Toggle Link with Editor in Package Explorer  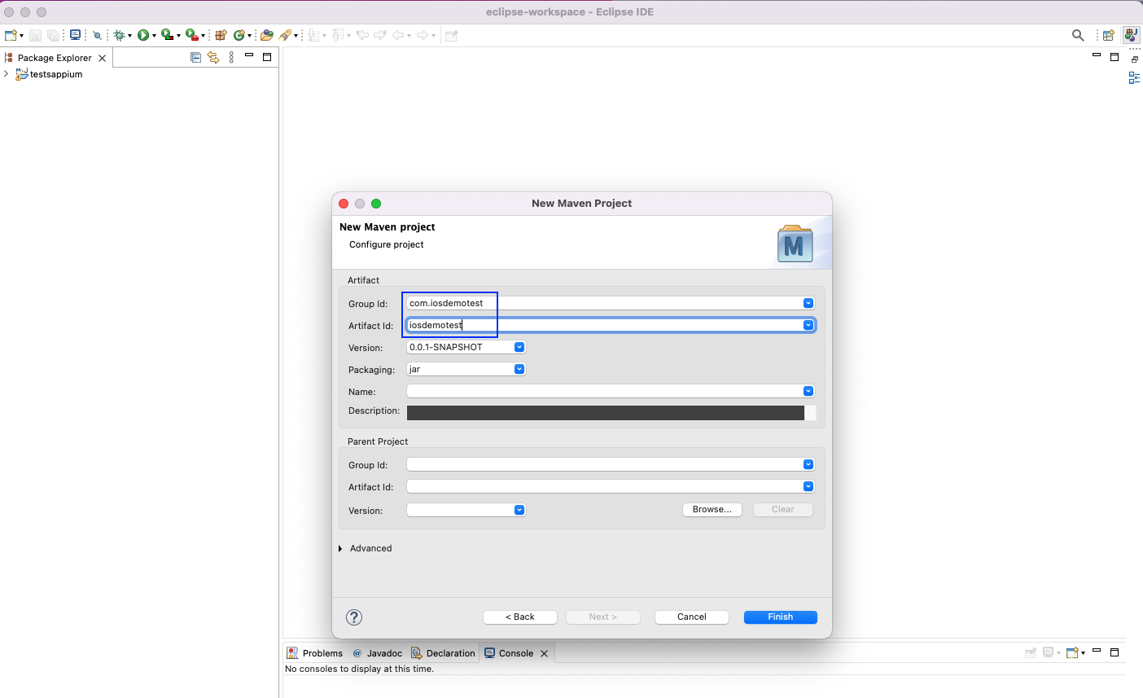[213, 58]
